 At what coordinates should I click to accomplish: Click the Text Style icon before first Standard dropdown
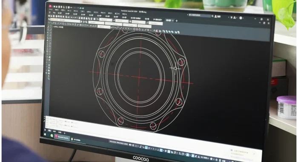(97, 20)
